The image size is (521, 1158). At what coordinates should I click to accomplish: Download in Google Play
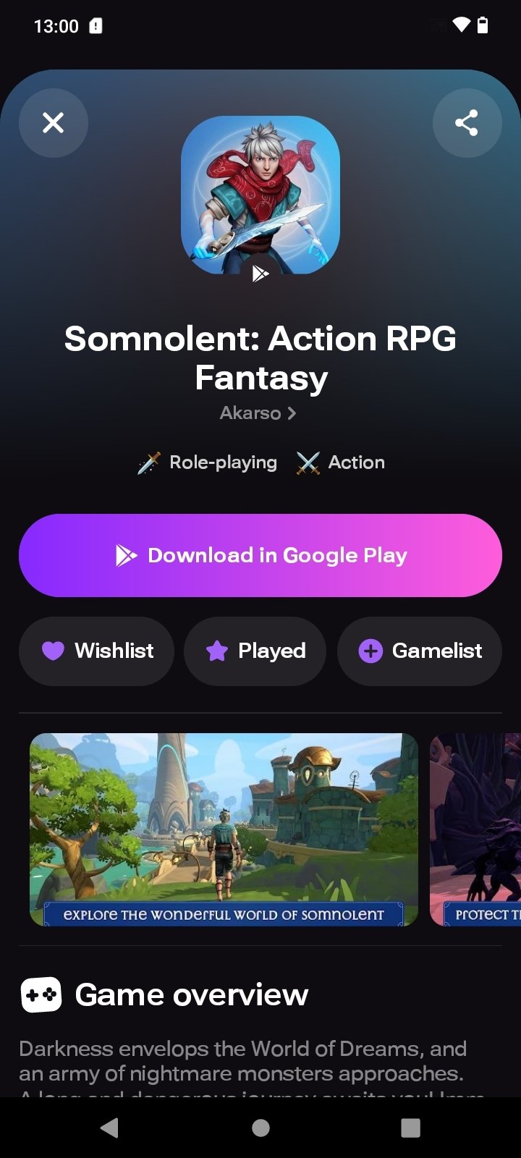pos(260,555)
